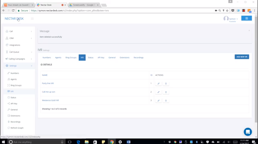Click the Symon avatar image

226,18
